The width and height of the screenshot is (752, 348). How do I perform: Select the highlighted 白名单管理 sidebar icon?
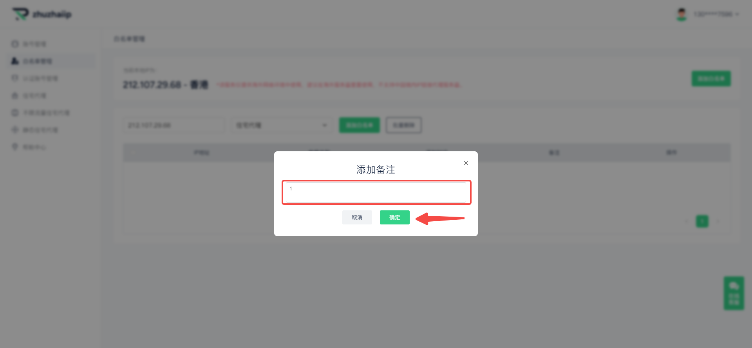[x=15, y=61]
